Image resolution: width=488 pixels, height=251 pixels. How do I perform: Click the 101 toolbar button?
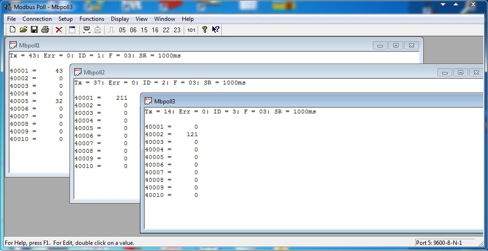[x=191, y=30]
